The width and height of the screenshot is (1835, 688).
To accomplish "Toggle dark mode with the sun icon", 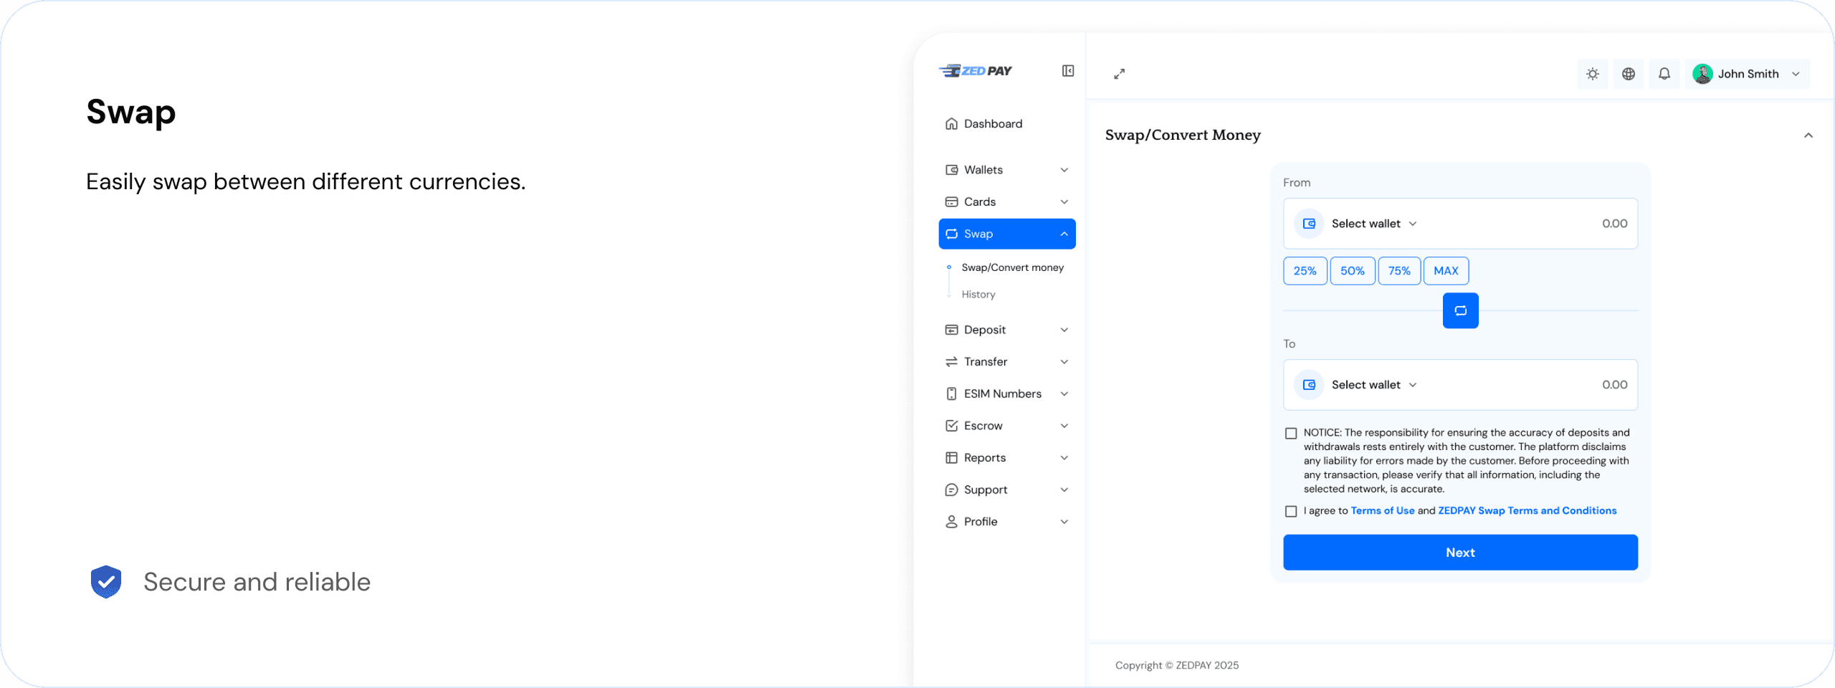I will [x=1592, y=73].
